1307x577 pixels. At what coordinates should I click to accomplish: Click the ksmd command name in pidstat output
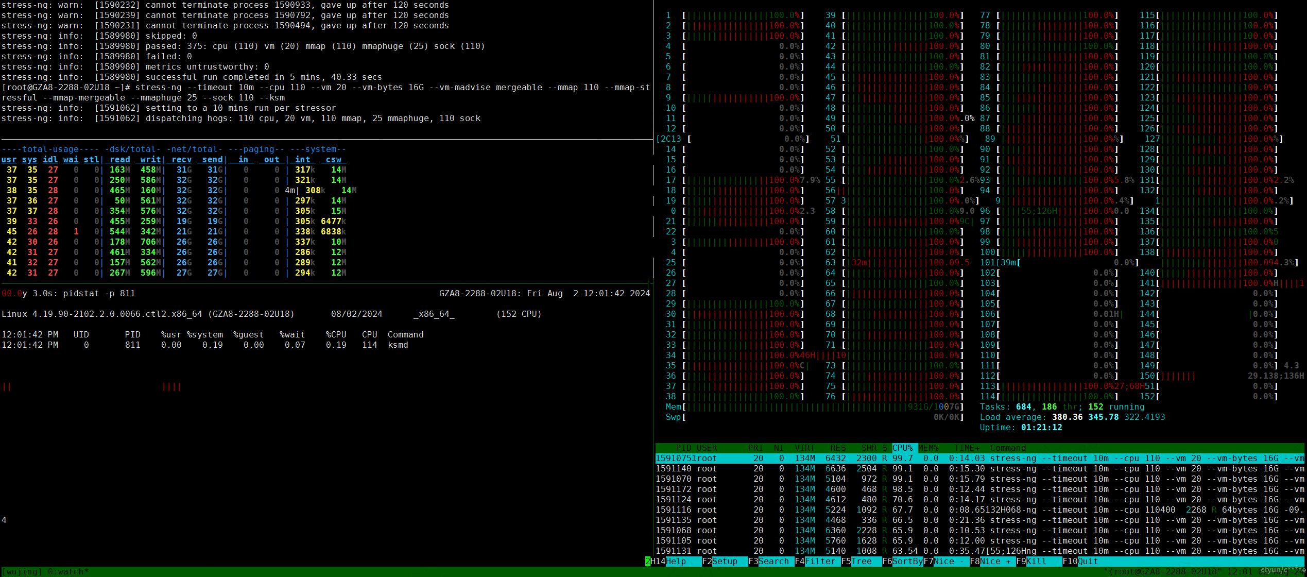point(398,345)
